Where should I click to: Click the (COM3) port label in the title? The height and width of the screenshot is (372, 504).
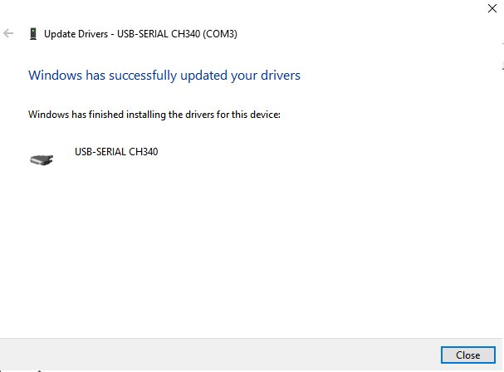coord(220,34)
